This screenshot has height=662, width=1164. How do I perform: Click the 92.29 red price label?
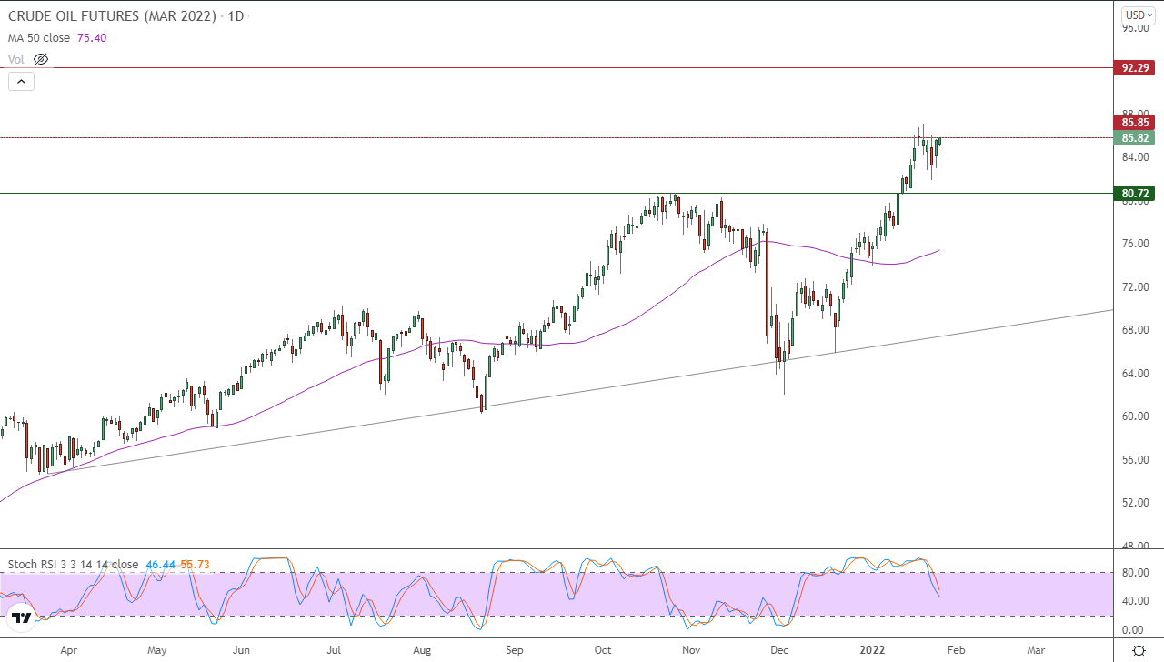(1137, 68)
